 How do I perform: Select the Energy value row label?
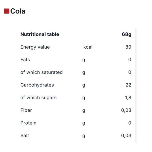tap(35, 47)
